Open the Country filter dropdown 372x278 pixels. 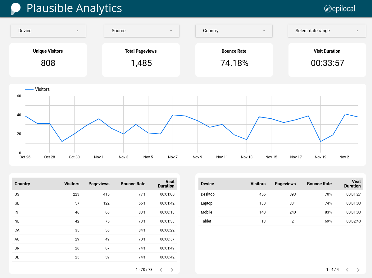(234, 31)
